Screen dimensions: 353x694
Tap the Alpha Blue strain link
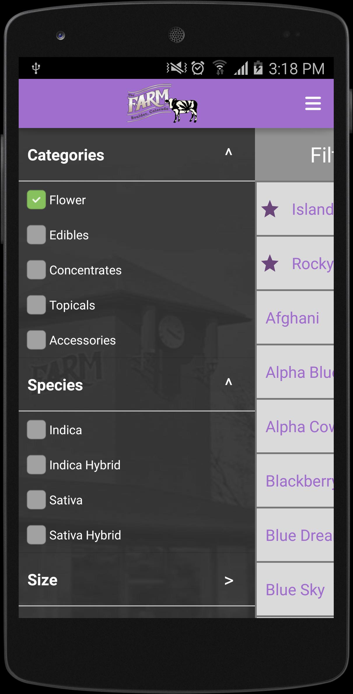pos(299,372)
